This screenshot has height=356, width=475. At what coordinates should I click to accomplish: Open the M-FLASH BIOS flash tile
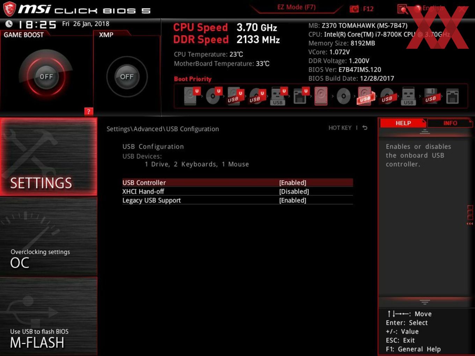pyautogui.click(x=49, y=316)
